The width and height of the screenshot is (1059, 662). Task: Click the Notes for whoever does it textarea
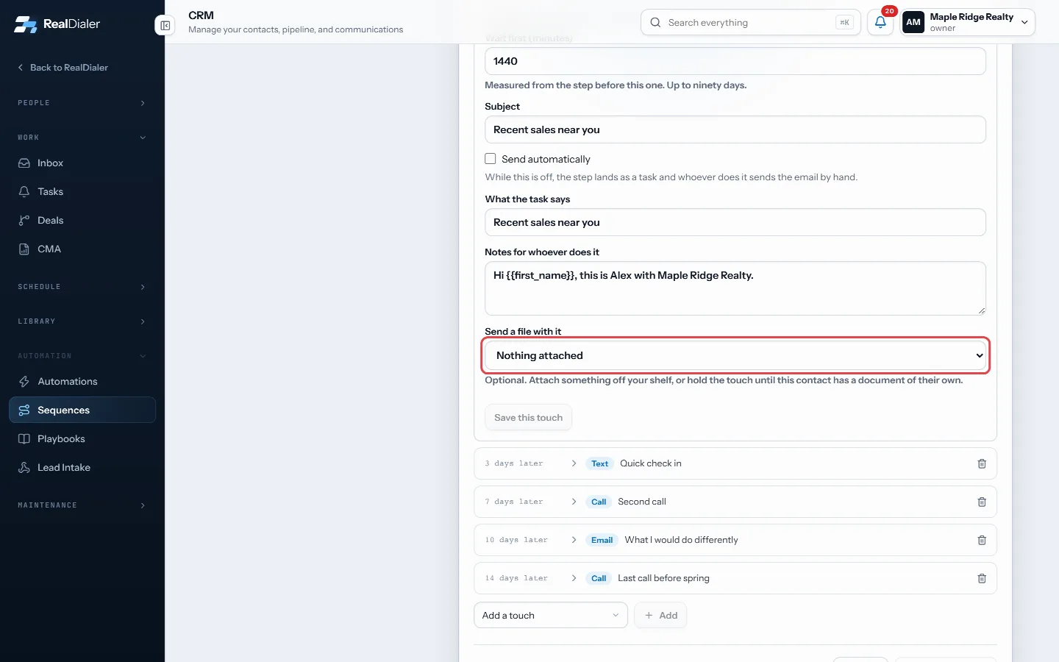click(735, 288)
